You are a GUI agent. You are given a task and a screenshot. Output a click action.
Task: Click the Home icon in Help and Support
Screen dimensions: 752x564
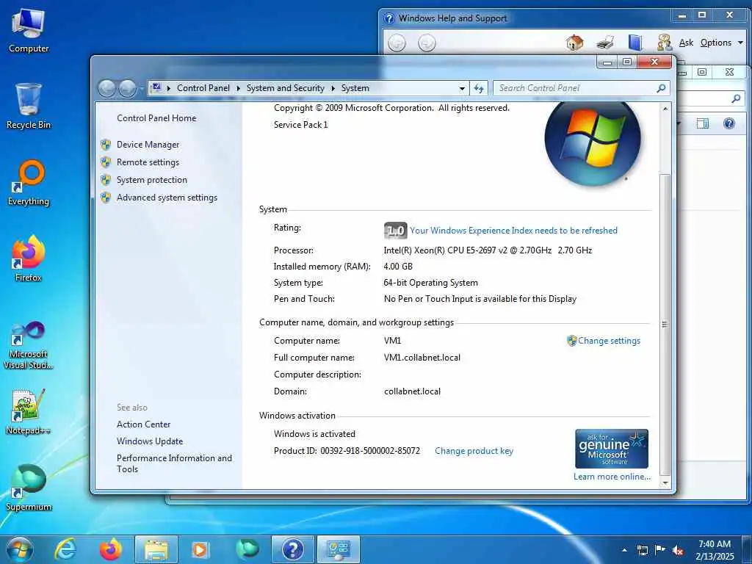pos(574,43)
